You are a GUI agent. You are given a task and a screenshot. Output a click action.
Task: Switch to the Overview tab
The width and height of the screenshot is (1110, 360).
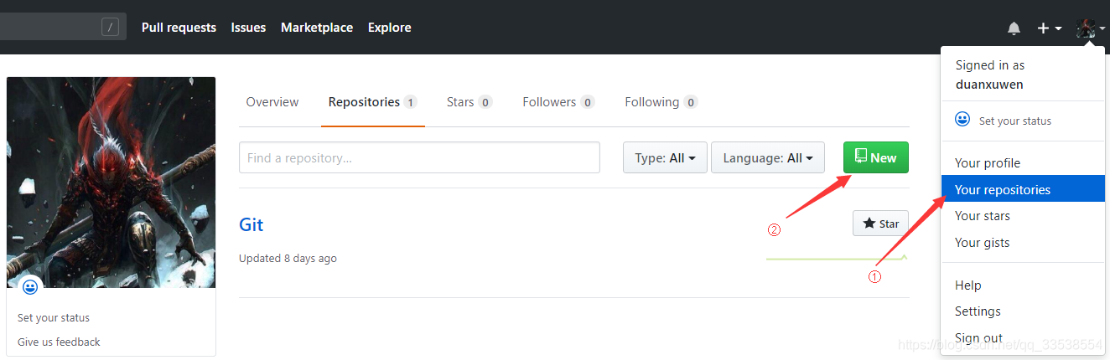pyautogui.click(x=272, y=102)
